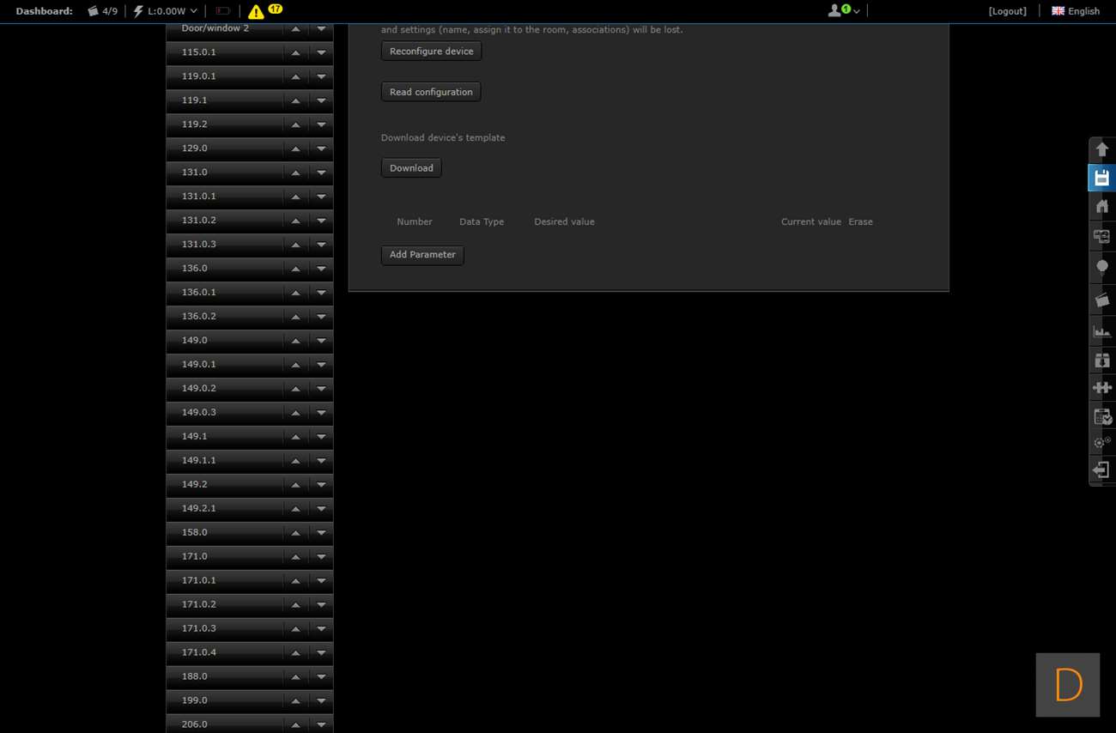Click the Add Parameter button
This screenshot has width=1116, height=733.
coord(422,255)
